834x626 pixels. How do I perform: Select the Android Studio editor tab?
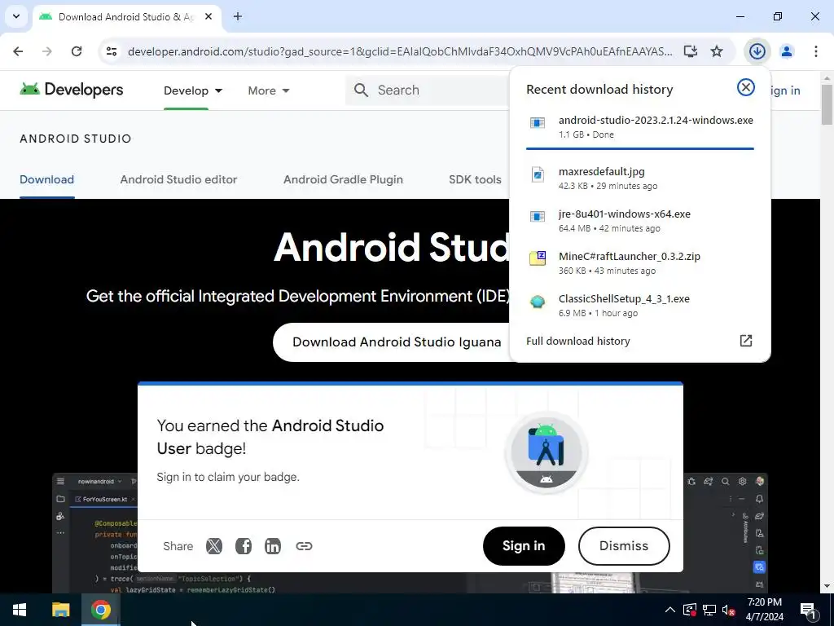pyautogui.click(x=178, y=179)
